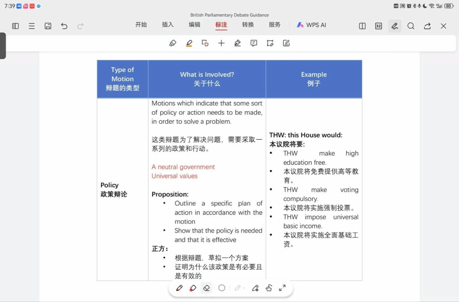The width and height of the screenshot is (459, 302).
Task: Pick the yellow-underlined highlighter tool
Action: 189,43
